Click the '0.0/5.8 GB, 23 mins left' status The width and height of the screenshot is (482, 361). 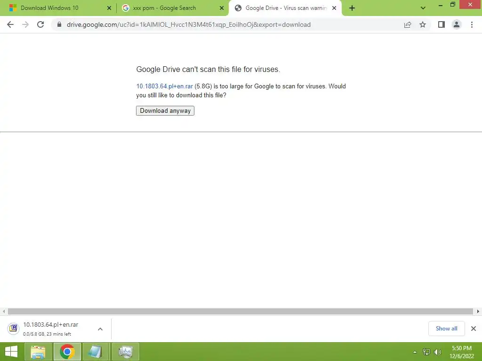[x=47, y=334]
